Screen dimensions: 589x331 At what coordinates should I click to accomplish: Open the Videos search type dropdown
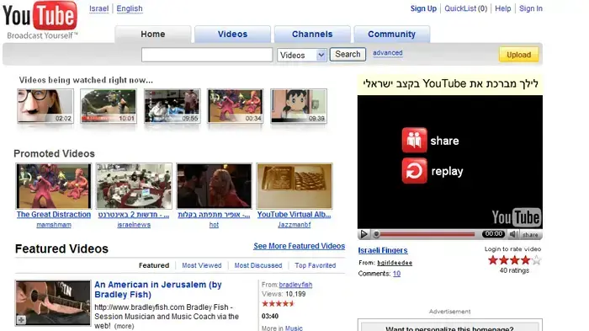[302, 55]
